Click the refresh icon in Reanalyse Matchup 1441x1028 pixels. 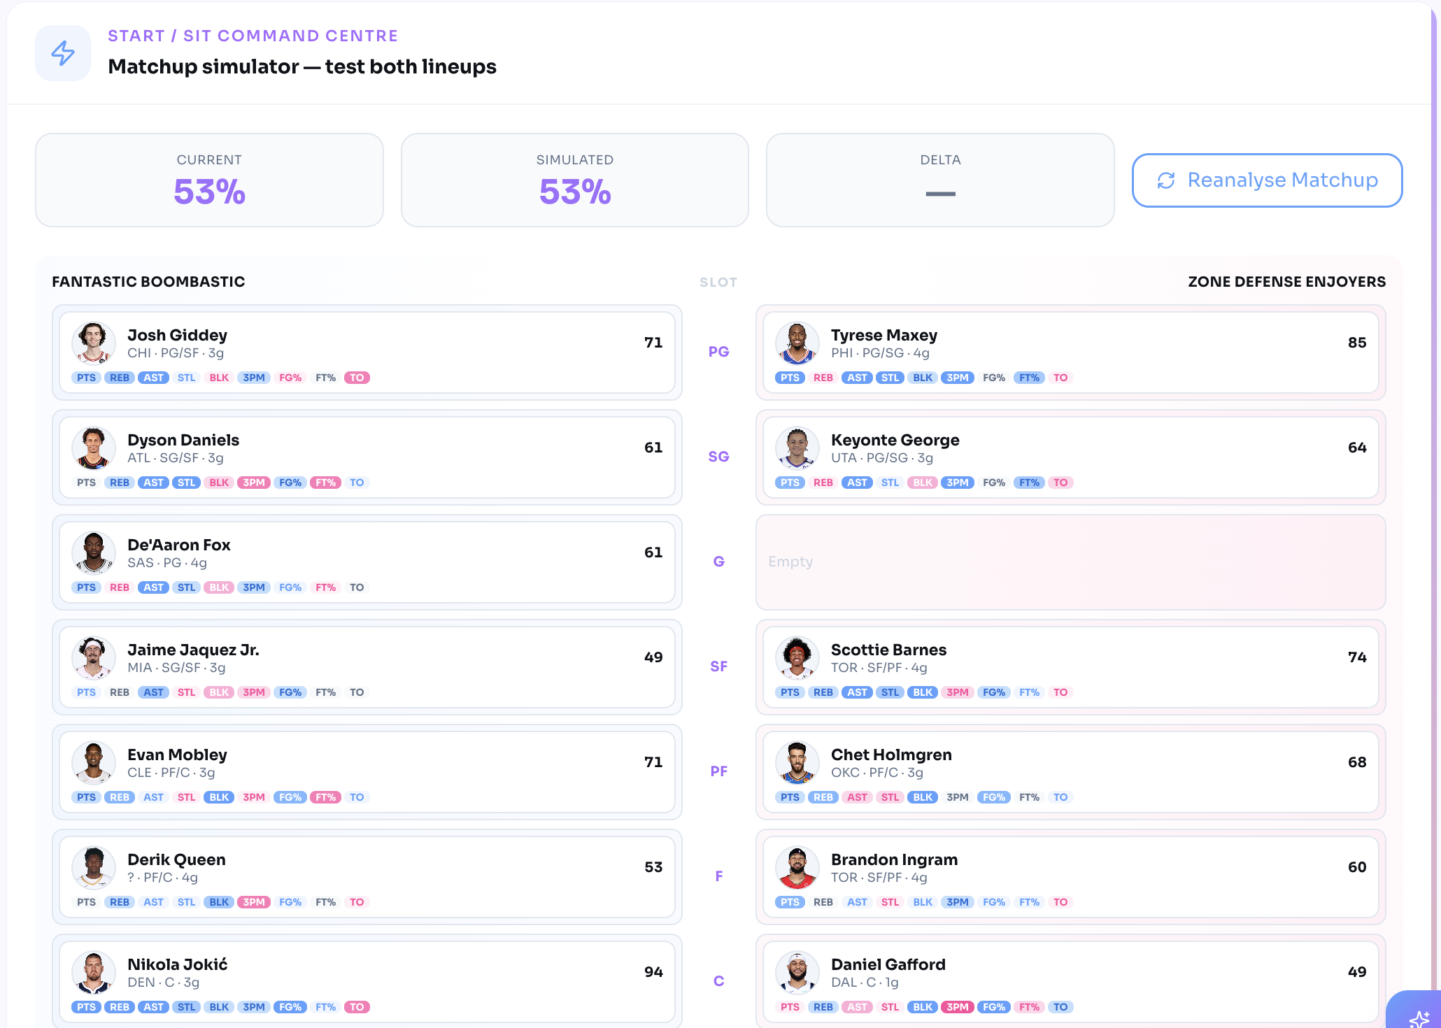pos(1166,180)
